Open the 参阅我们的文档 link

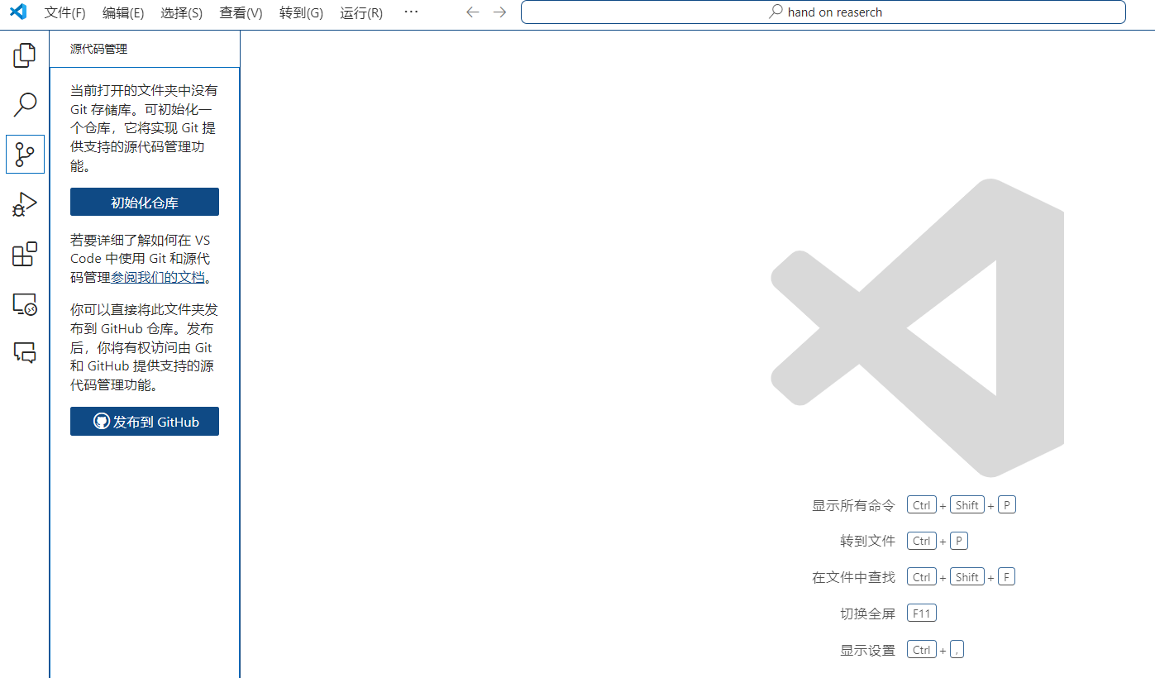pos(158,278)
